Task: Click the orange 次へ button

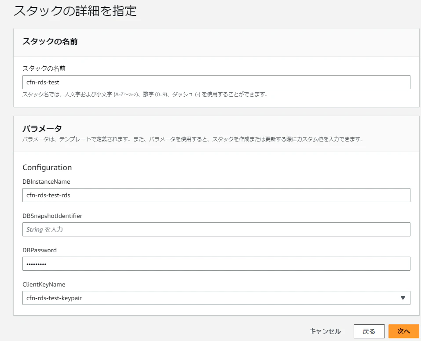Action: (403, 331)
